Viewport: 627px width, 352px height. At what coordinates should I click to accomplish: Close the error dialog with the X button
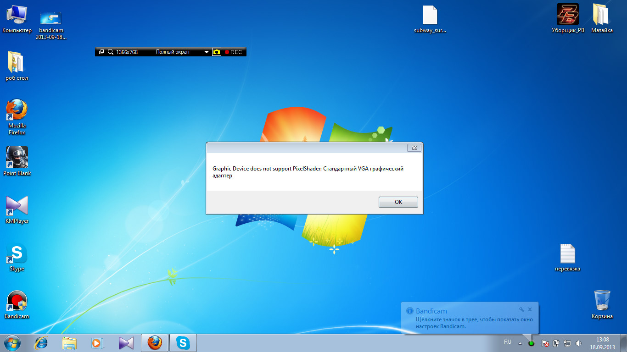click(414, 148)
